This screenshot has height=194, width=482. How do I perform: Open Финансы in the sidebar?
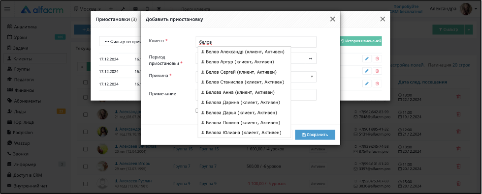click(24, 90)
